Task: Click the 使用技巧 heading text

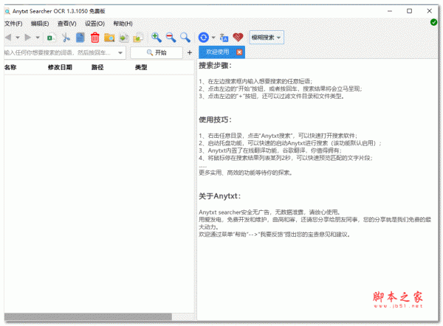Action: pyautogui.click(x=215, y=119)
